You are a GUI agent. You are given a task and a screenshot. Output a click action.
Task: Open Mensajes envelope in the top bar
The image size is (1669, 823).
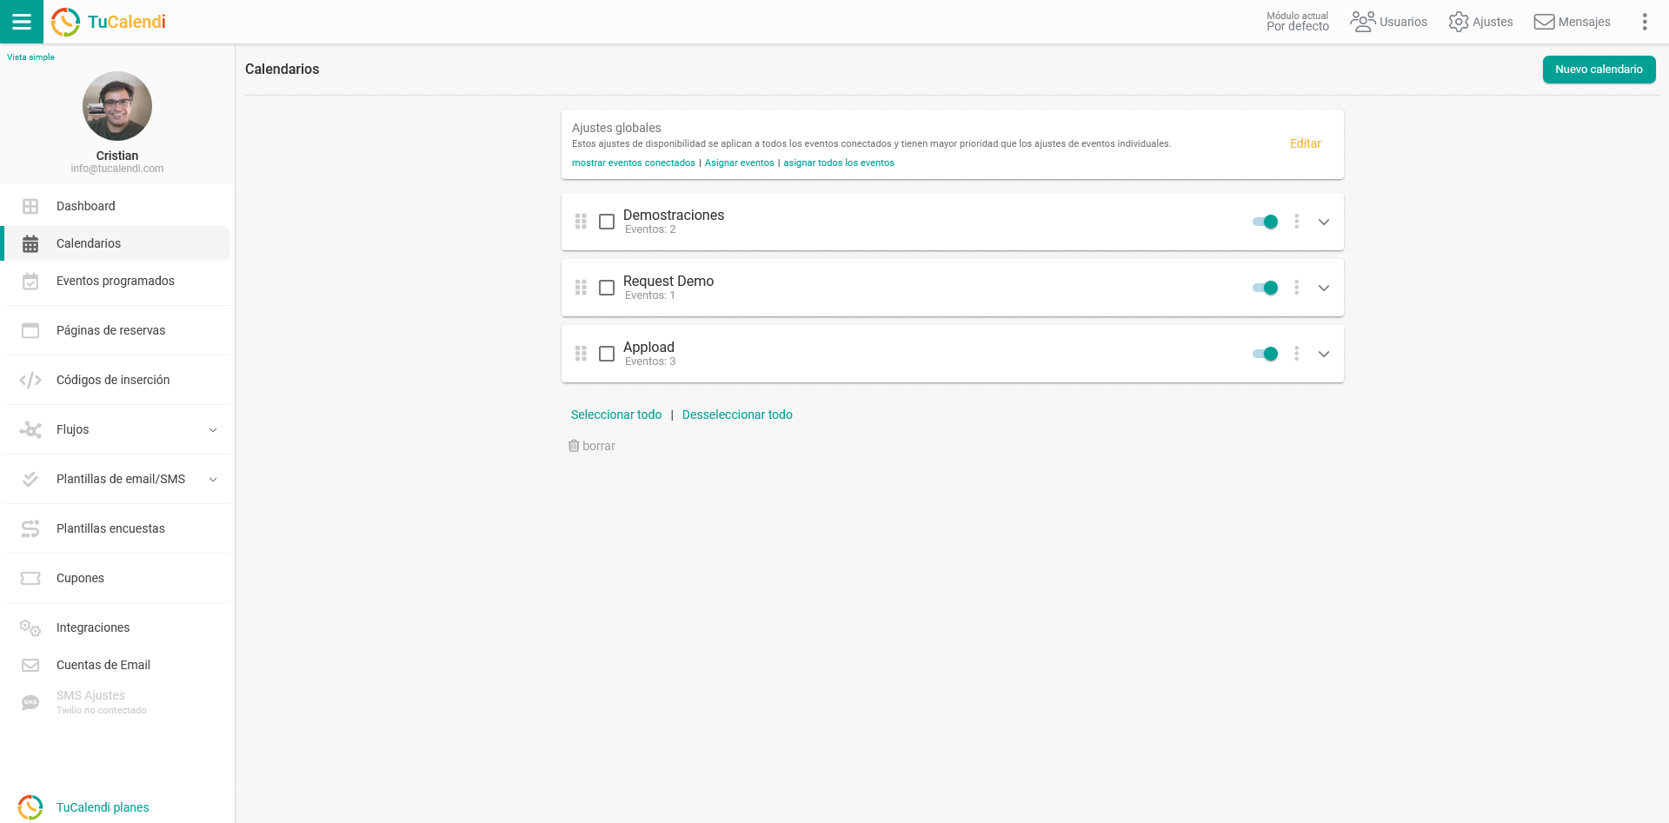pyautogui.click(x=1572, y=22)
